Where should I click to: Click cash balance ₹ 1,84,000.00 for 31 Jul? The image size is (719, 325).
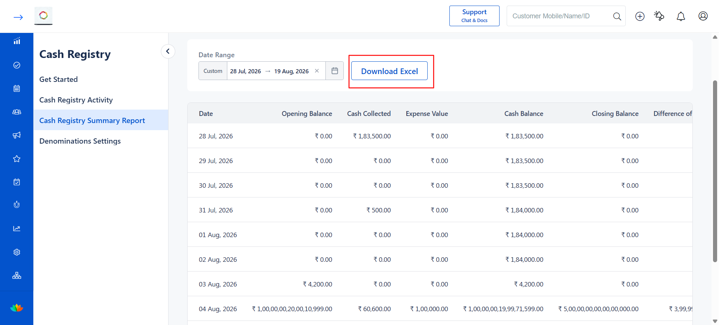524,210
